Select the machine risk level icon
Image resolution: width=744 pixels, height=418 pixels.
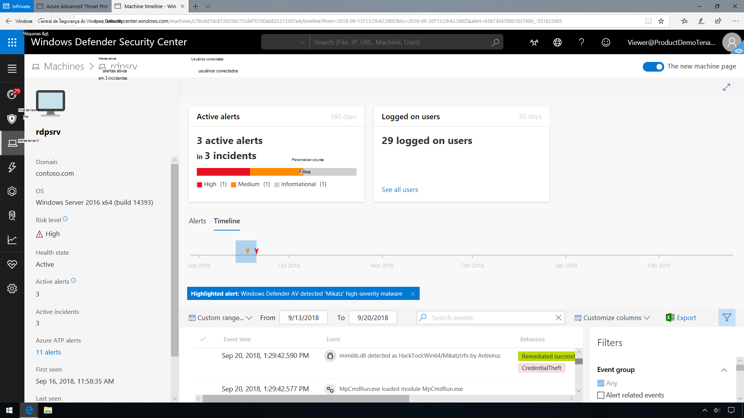40,233
